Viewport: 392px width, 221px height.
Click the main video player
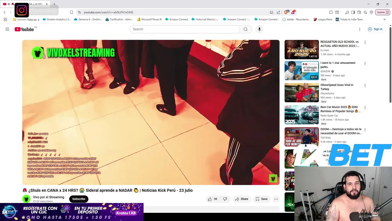[151, 112]
